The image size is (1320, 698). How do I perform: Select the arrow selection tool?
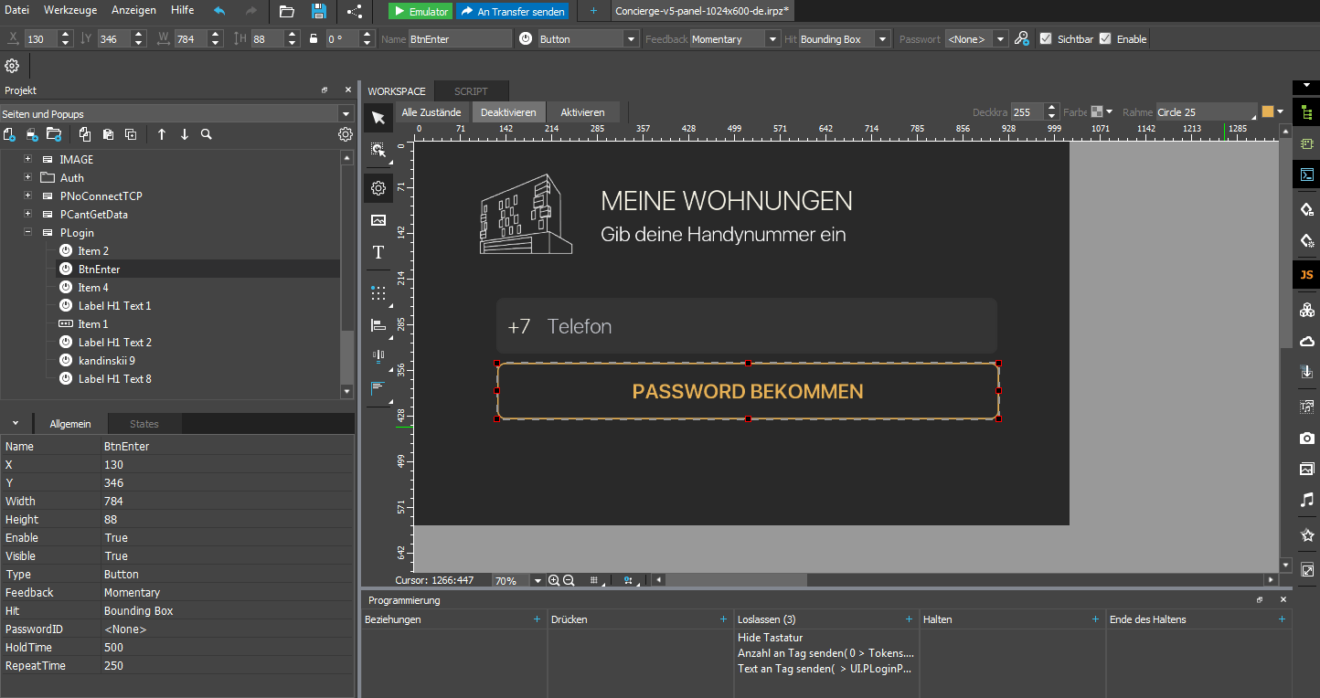click(x=378, y=117)
